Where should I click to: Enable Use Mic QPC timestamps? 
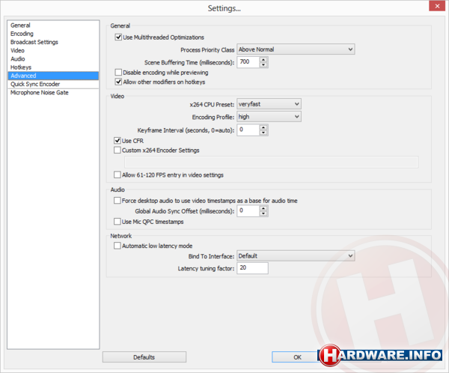[x=117, y=222]
